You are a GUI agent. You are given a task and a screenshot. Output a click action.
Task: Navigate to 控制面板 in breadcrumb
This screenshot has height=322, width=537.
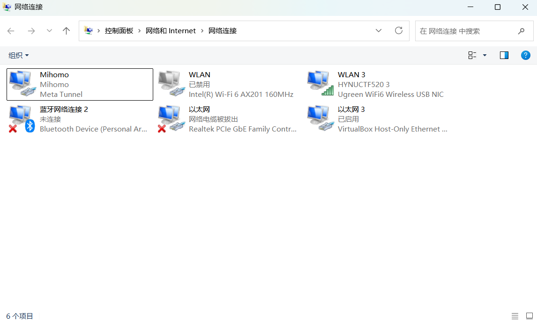pos(119,31)
